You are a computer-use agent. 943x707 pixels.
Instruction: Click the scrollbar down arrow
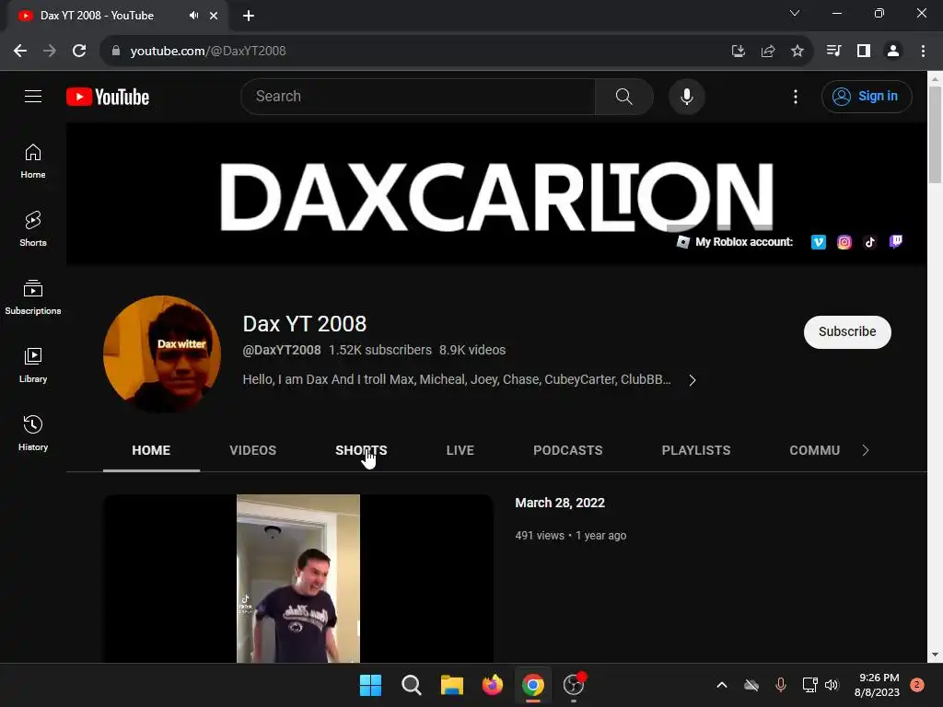(935, 655)
